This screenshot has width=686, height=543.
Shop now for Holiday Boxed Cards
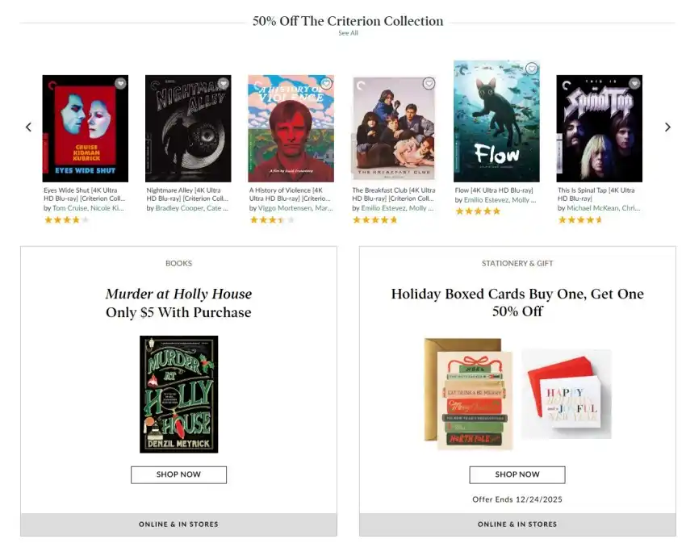[517, 474]
